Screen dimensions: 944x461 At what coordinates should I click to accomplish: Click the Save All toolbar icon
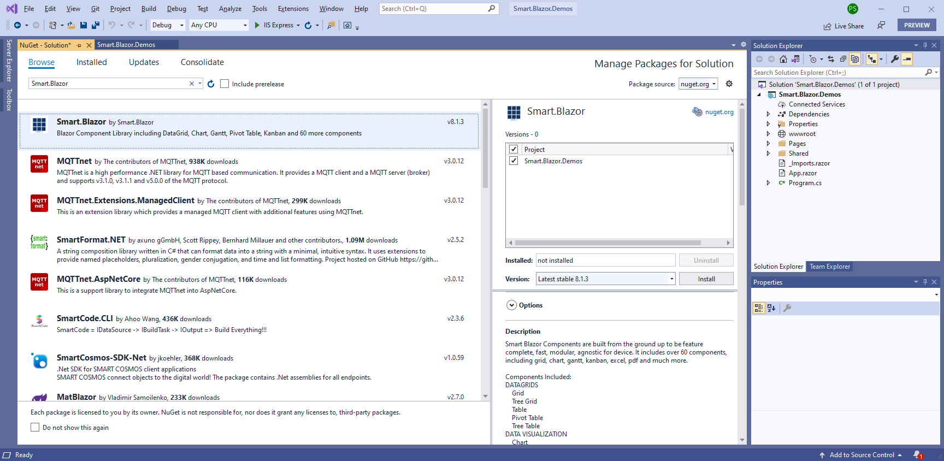click(96, 25)
